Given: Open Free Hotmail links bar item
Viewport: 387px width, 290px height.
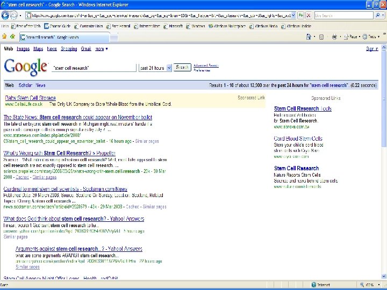Looking at the screenshot, I should coord(118,26).
